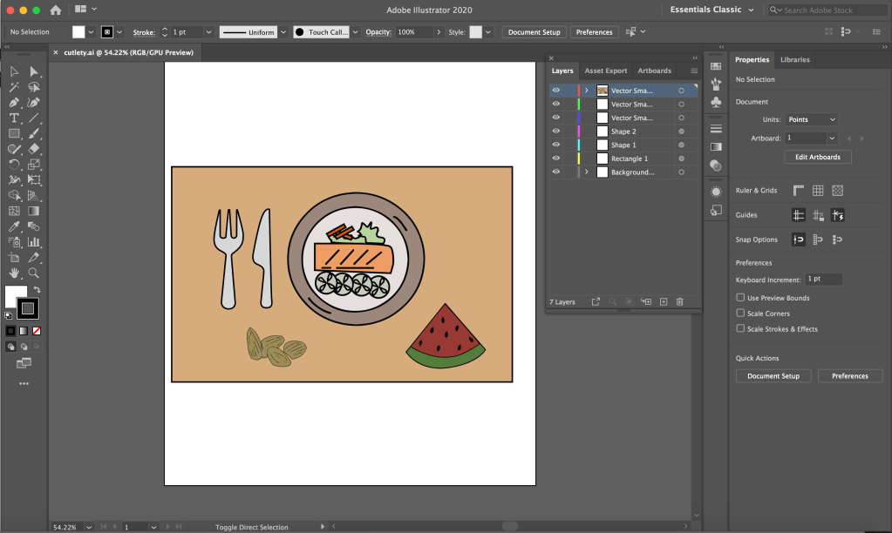Check the Scale Corners option
Screen dimensions: 892x533
(740, 314)
